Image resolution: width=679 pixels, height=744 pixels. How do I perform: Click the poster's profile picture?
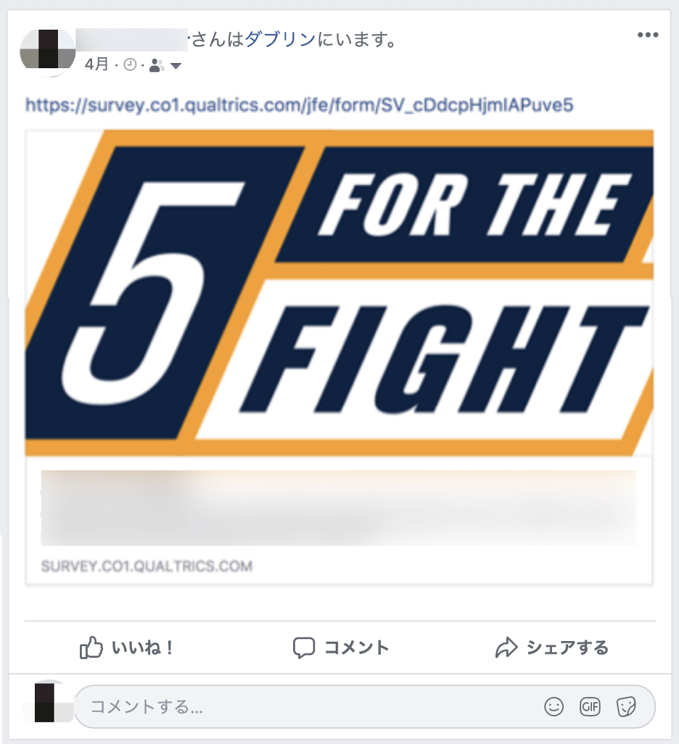click(x=47, y=51)
